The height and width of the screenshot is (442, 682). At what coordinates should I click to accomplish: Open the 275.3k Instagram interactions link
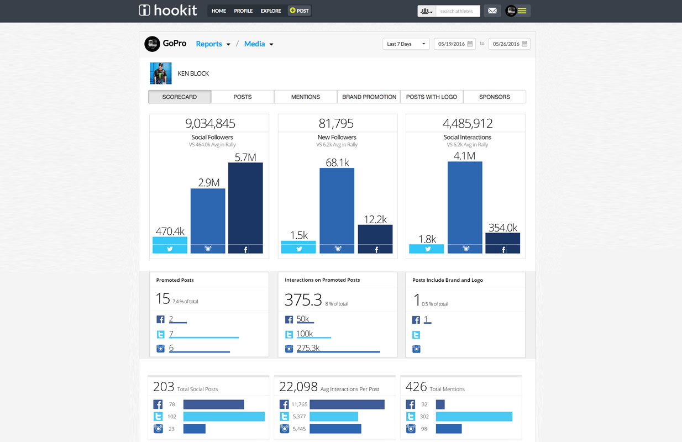308,348
